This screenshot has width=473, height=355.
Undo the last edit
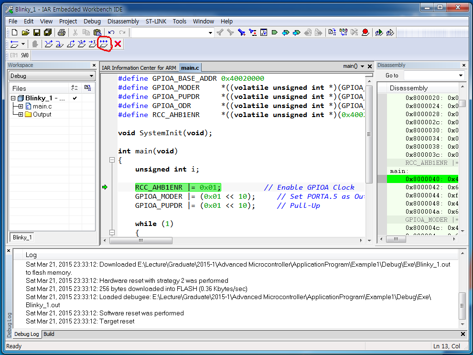111,32
